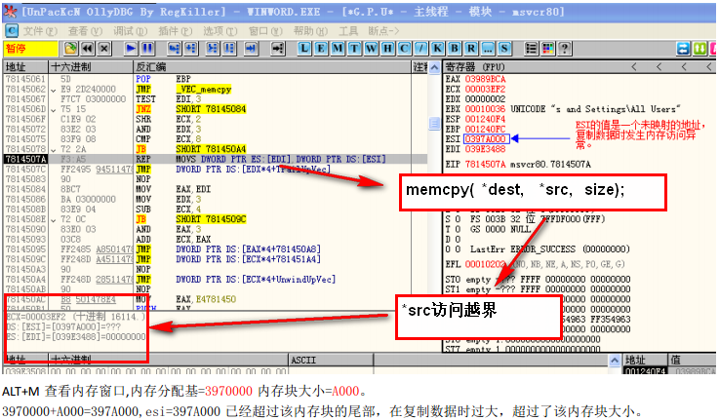Open the 工具 (Tools) menu
The image size is (719, 420).
[348, 31]
